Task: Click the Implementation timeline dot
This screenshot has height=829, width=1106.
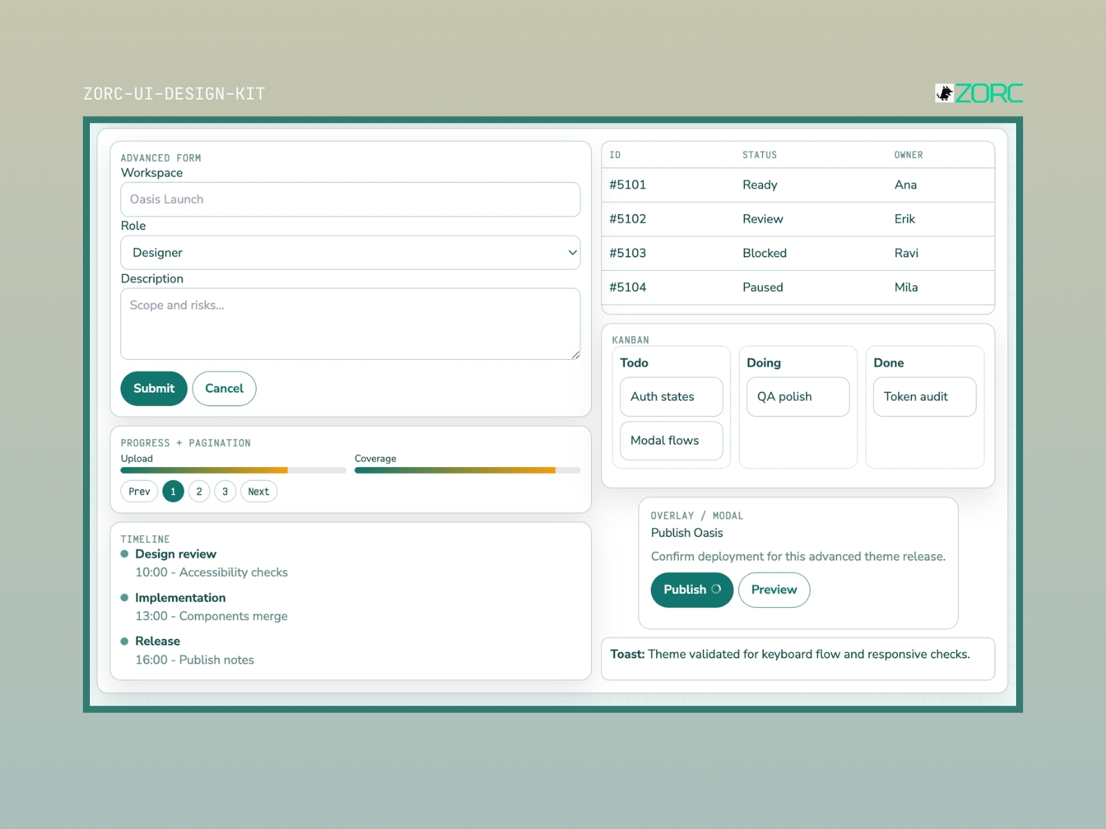Action: [124, 598]
